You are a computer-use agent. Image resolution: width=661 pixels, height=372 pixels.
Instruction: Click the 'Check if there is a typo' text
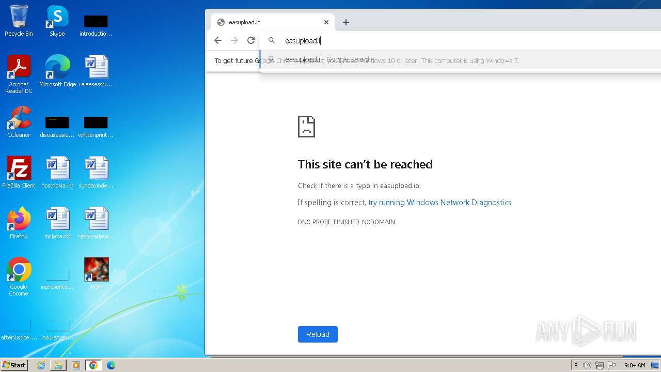coord(359,185)
